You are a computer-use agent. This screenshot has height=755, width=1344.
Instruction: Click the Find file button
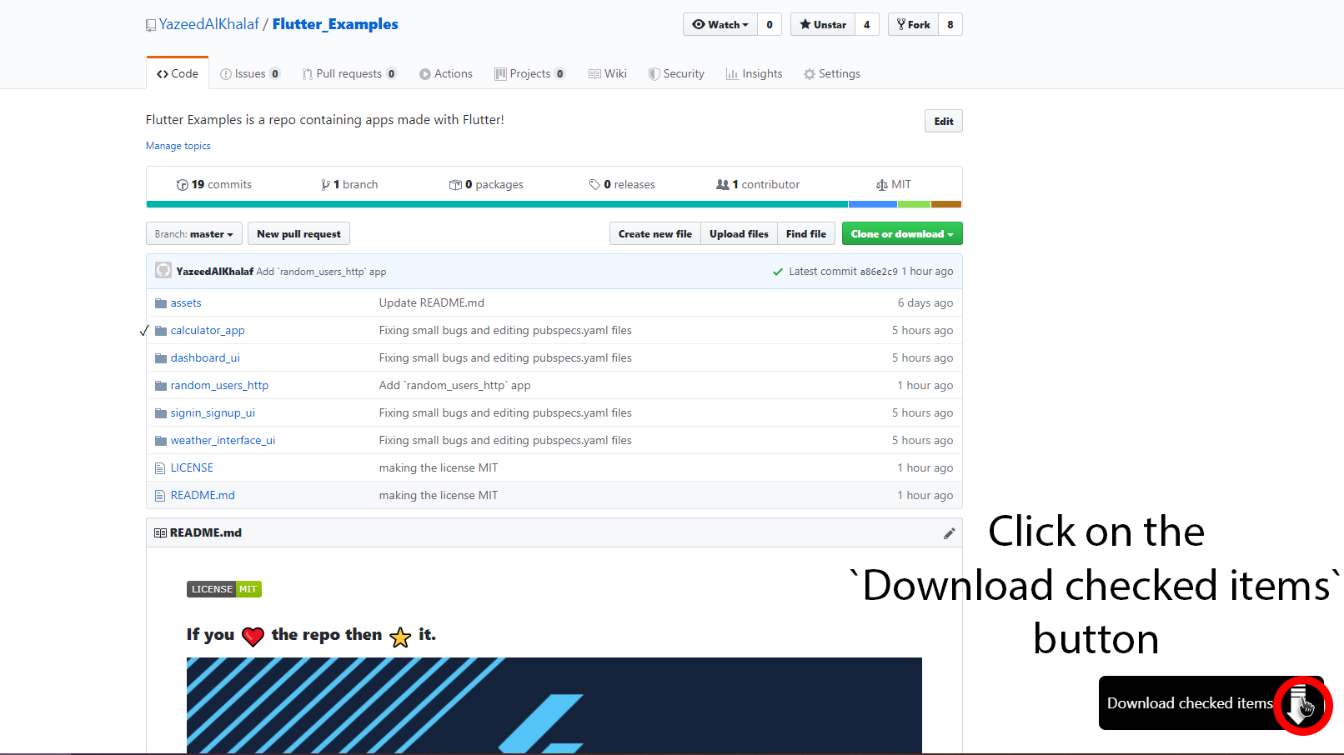806,234
